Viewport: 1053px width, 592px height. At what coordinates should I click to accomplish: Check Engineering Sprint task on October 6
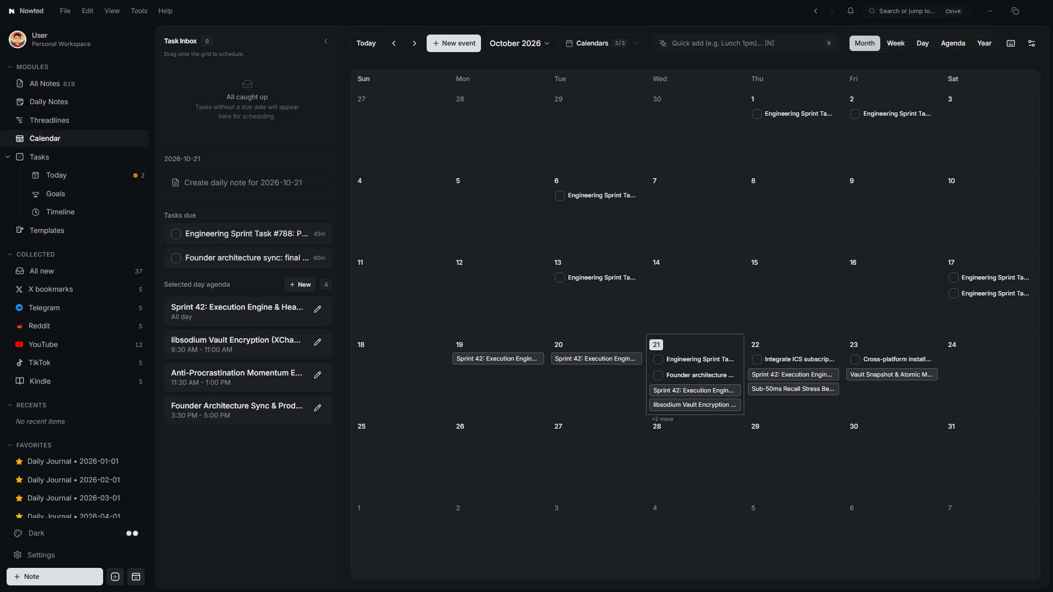pos(560,196)
